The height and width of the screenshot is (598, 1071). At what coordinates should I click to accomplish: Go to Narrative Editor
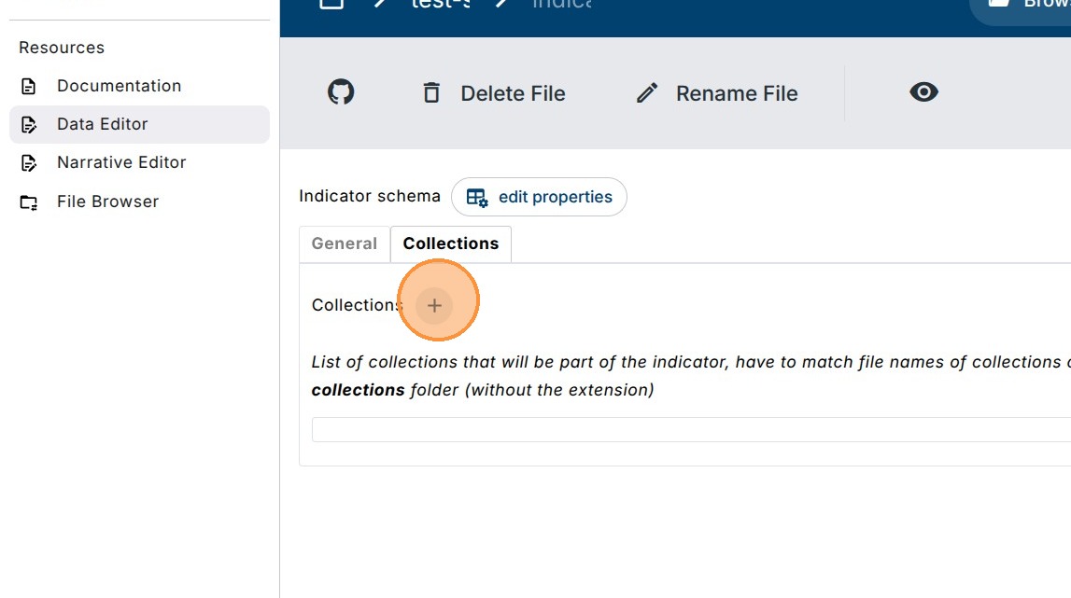121,162
